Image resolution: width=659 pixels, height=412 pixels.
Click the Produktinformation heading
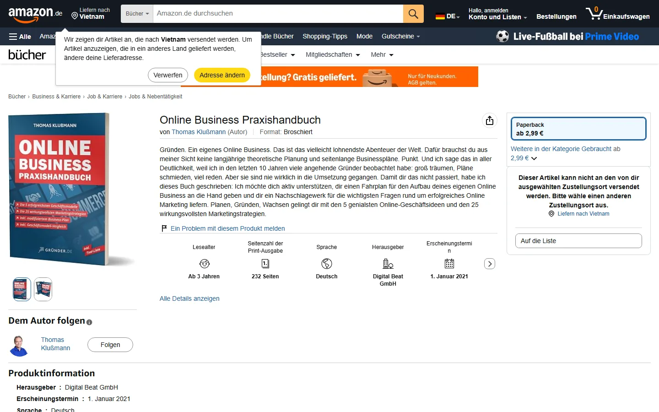tap(52, 373)
